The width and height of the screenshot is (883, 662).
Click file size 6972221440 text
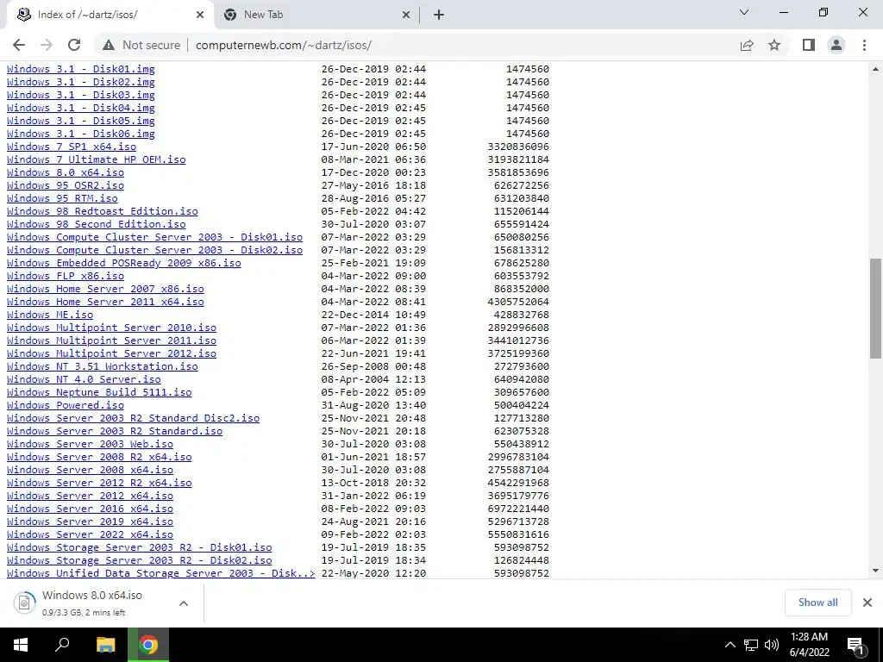[x=518, y=509]
